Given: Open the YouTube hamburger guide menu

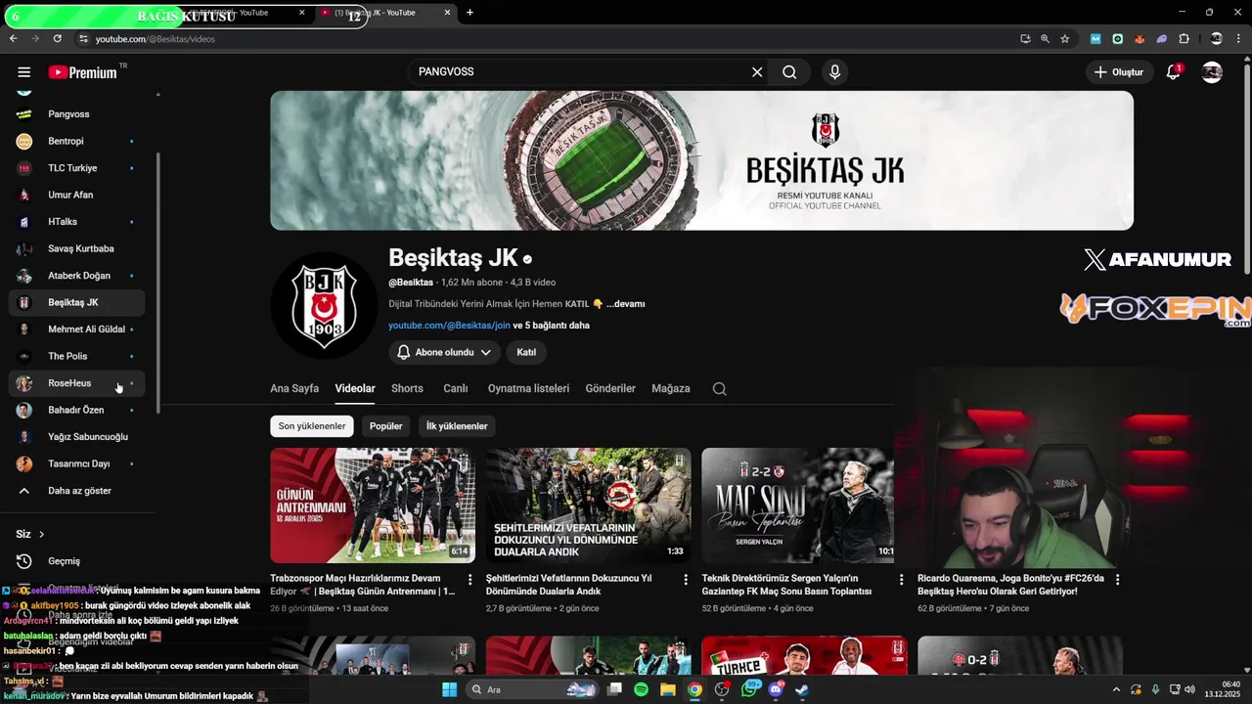Looking at the screenshot, I should pyautogui.click(x=24, y=72).
